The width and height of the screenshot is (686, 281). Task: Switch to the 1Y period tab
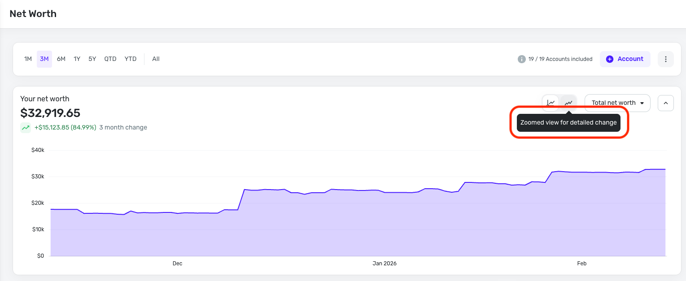tap(76, 59)
